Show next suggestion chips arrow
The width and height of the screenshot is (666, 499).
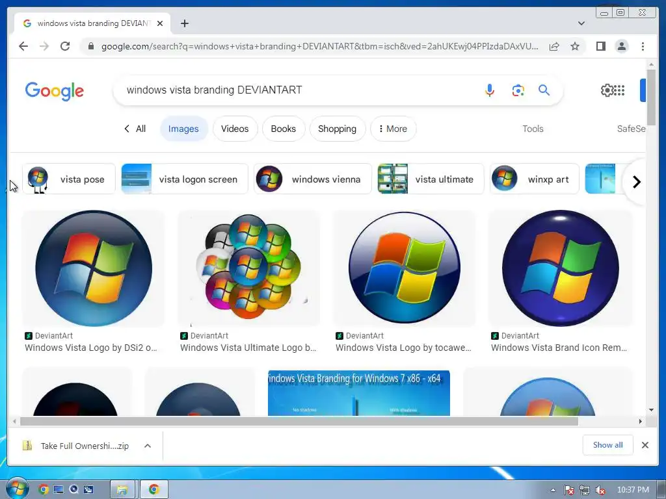click(636, 182)
